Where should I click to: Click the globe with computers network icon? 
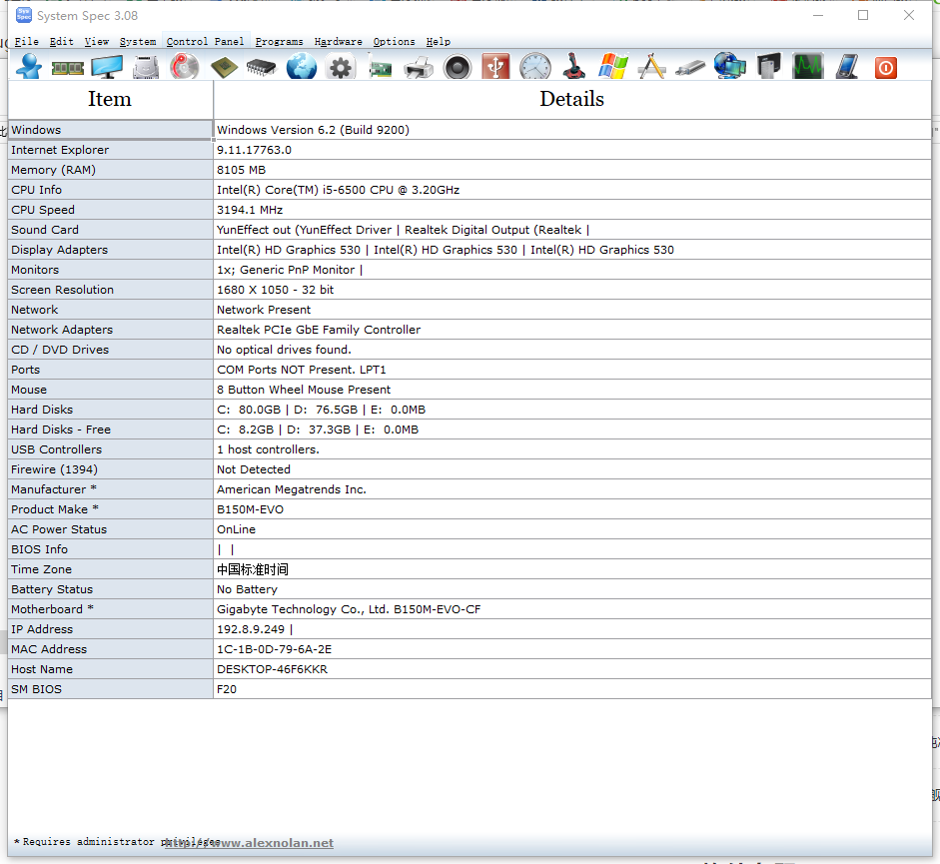coord(729,67)
